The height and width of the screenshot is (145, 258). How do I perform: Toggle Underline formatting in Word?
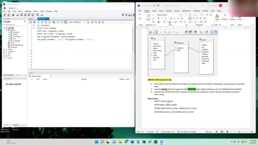pyautogui.click(x=165, y=19)
